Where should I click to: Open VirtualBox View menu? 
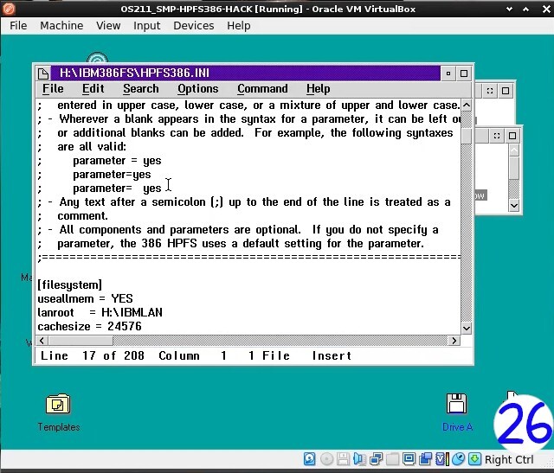pos(108,25)
